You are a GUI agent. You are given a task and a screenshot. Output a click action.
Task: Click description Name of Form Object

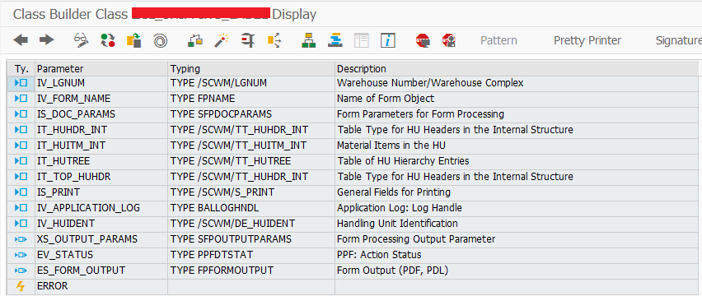tap(386, 98)
